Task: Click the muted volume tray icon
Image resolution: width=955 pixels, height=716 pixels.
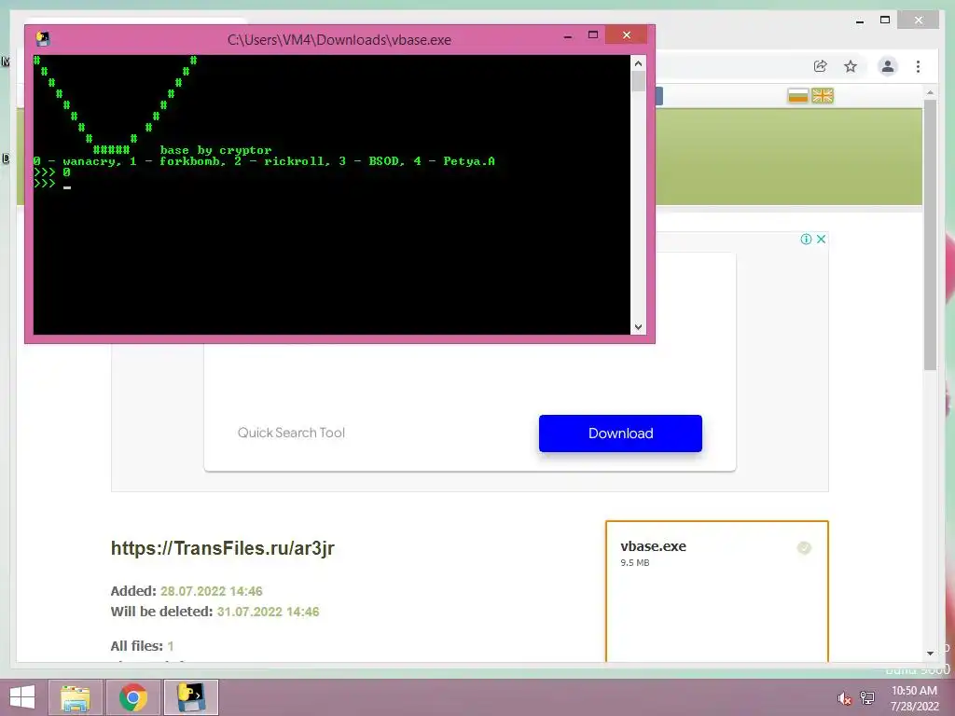Action: (x=844, y=698)
